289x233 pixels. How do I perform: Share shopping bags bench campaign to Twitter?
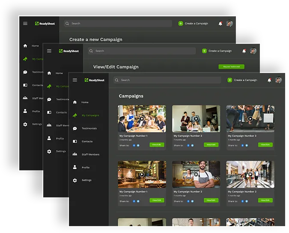pyautogui.click(x=247, y=145)
